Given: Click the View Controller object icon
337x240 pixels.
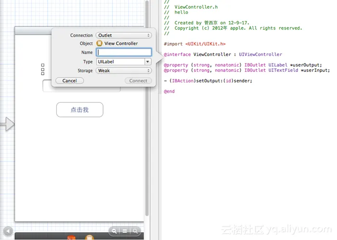Looking at the screenshot, I should click(99, 43).
